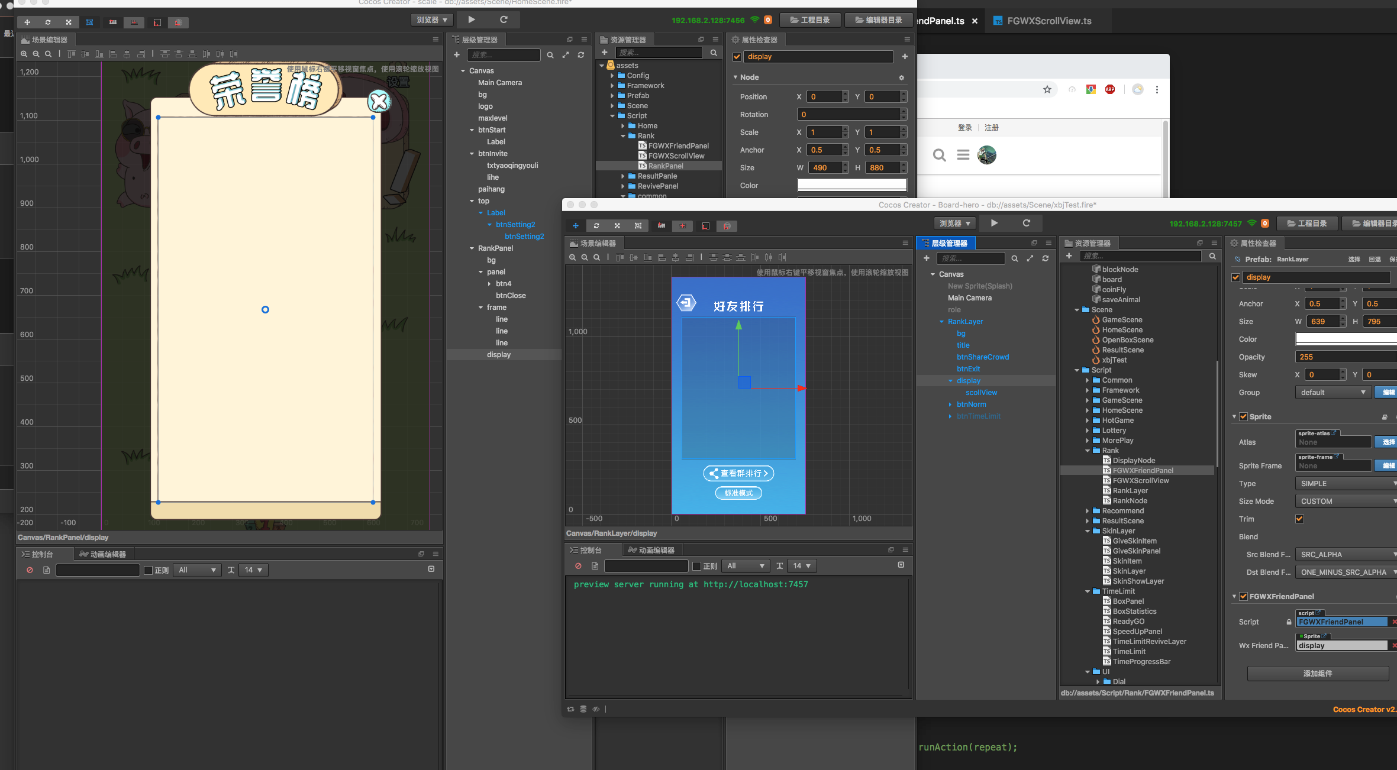The height and width of the screenshot is (770, 1397).
Task: Click search icon in rear assets panel
Action: point(714,53)
